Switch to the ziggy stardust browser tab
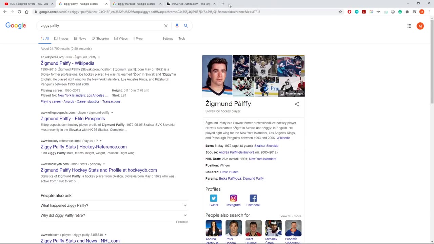Screen dimensions: 434x244 pos(136,4)
